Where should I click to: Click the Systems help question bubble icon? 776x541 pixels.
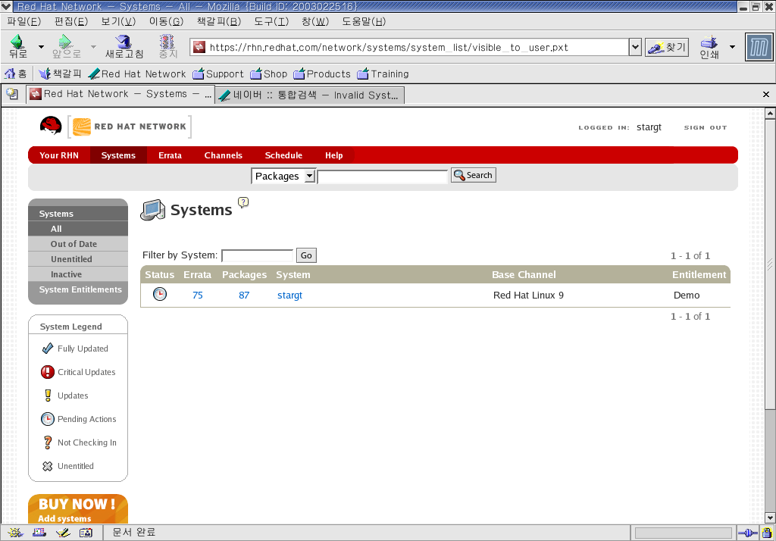[x=243, y=202]
